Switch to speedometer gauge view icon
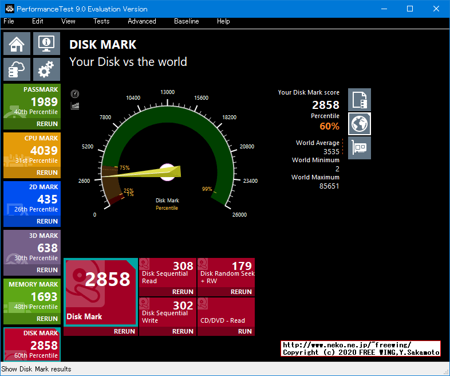The image size is (450, 376). pyautogui.click(x=75, y=93)
